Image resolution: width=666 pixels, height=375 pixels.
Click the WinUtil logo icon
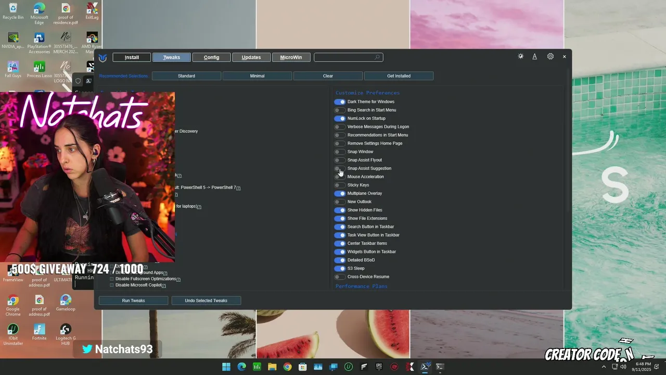pos(103,58)
